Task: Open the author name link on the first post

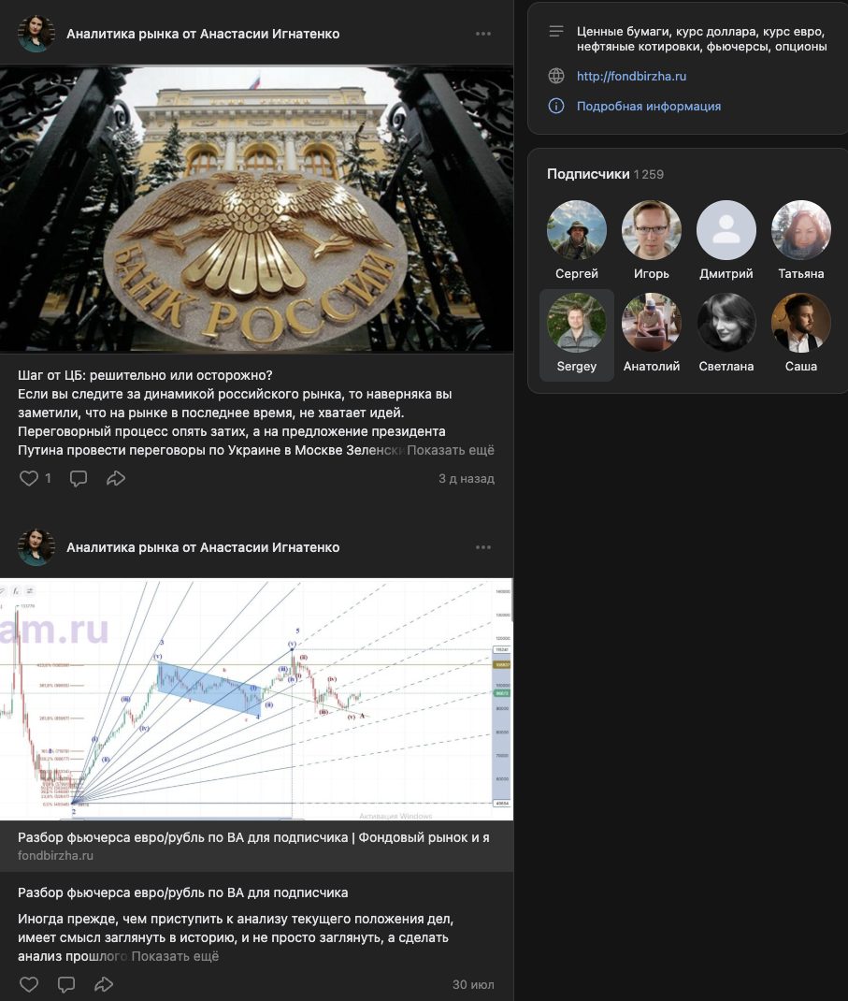Action: click(x=203, y=34)
